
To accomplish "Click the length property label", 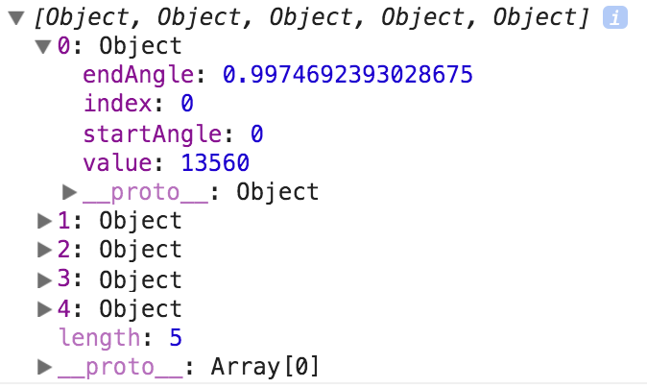I will click(x=97, y=337).
